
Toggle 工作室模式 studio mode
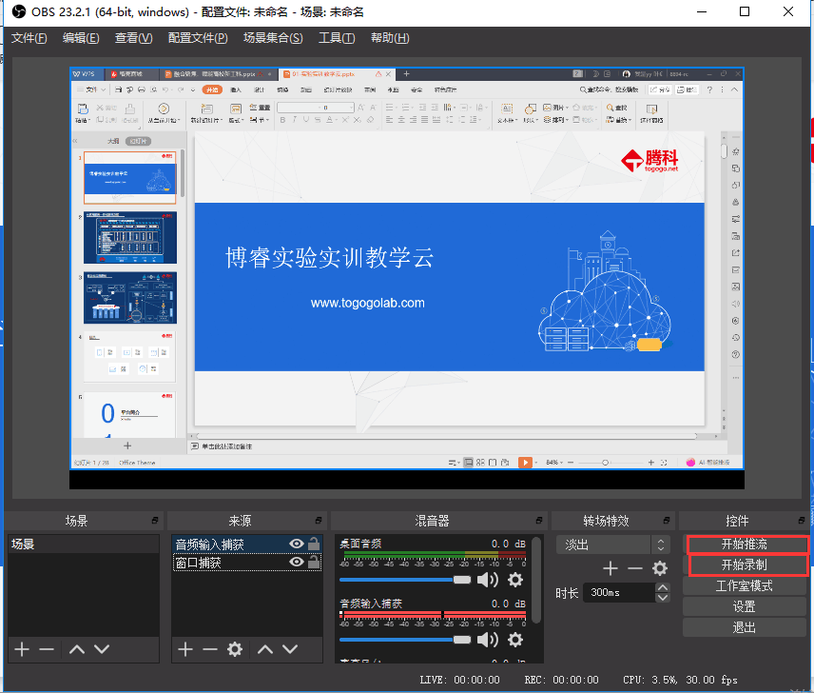point(744,586)
